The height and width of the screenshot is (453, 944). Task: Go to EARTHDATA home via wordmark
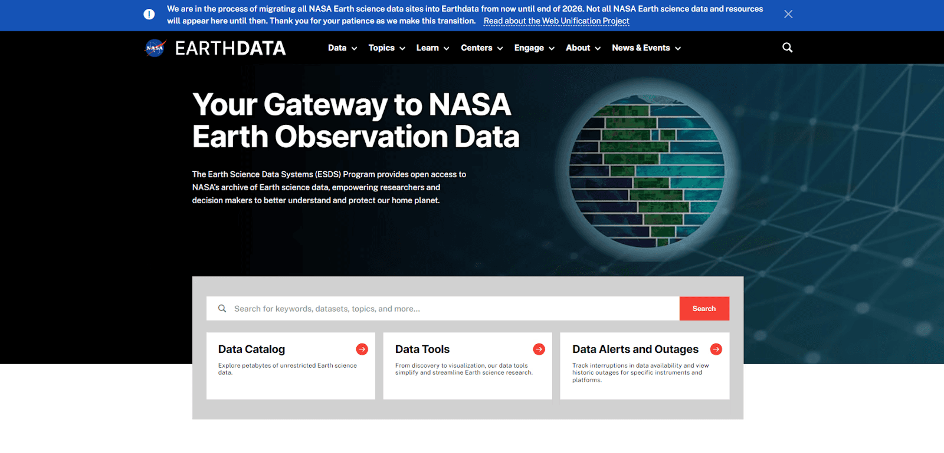click(230, 48)
